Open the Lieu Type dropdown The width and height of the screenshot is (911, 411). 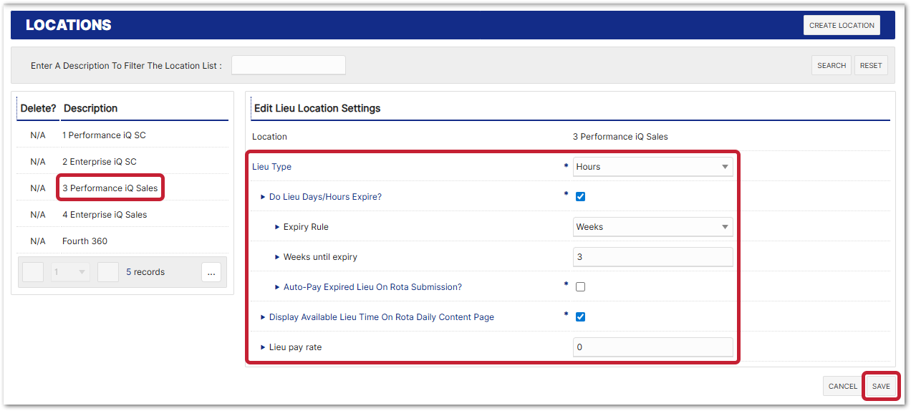pyautogui.click(x=652, y=167)
